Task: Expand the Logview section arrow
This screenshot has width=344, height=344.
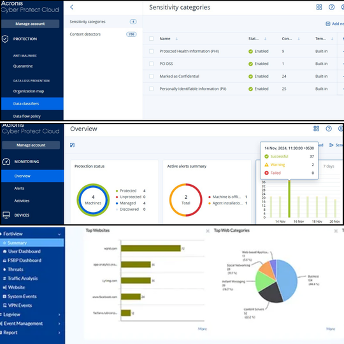Action: pos(59,315)
